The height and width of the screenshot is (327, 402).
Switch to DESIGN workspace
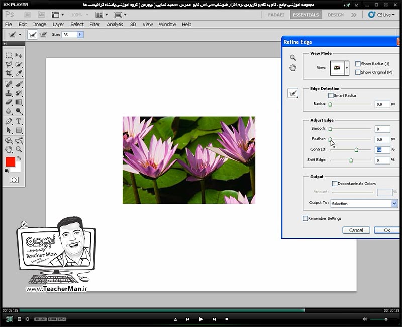[x=335, y=15]
